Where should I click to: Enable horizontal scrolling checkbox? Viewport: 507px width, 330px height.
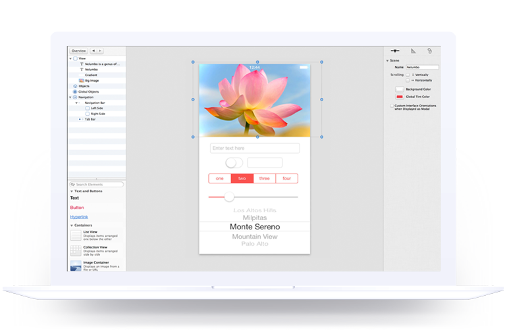408,80
